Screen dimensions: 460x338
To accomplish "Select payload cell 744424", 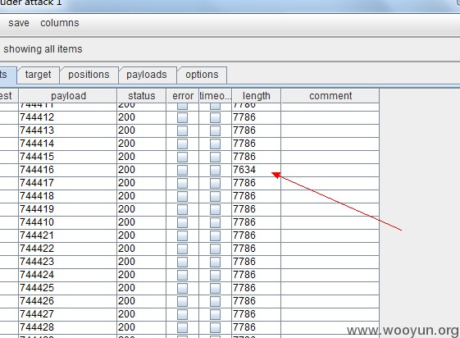I will (68, 275).
